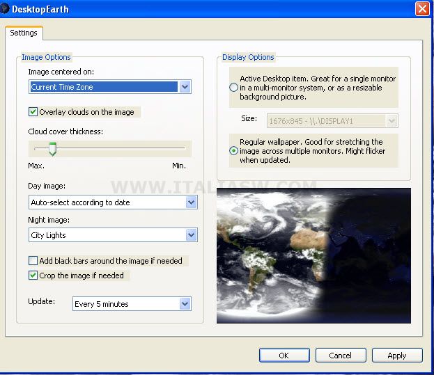434x375 pixels.
Task: Switch to the Settings tab
Action: click(x=24, y=33)
